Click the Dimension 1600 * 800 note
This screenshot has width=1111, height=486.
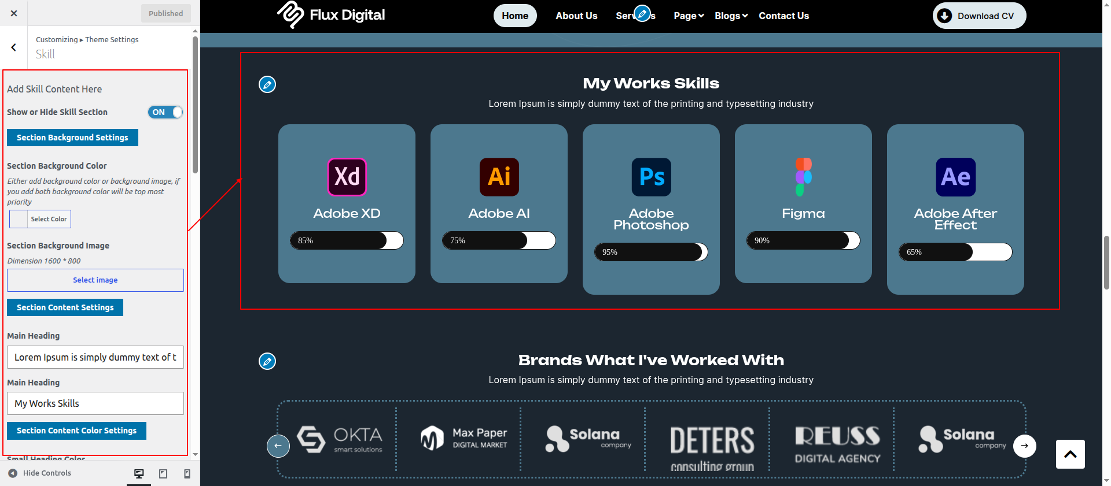(44, 261)
